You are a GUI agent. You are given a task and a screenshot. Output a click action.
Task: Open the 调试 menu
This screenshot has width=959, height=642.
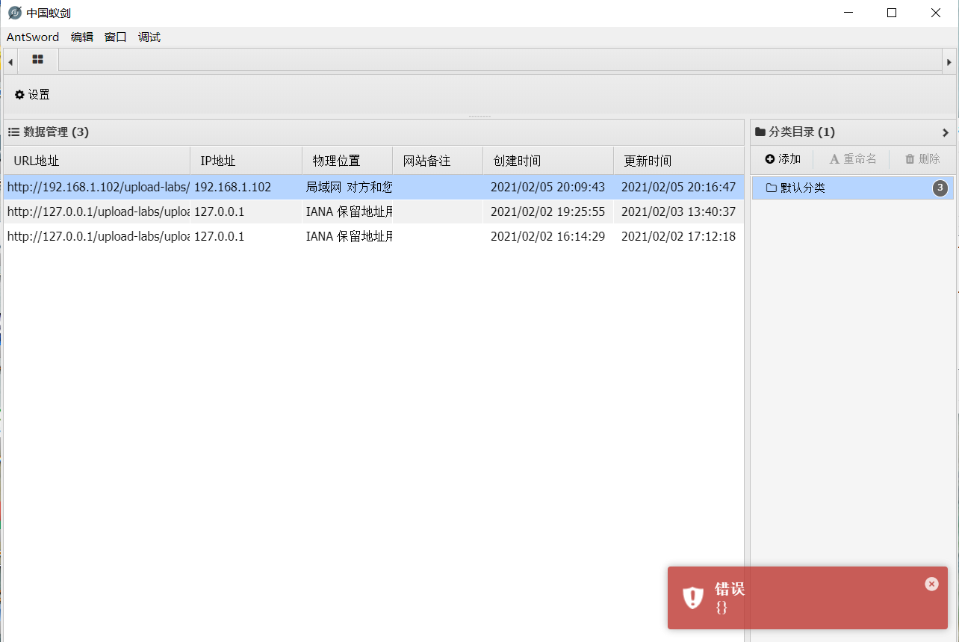[149, 37]
